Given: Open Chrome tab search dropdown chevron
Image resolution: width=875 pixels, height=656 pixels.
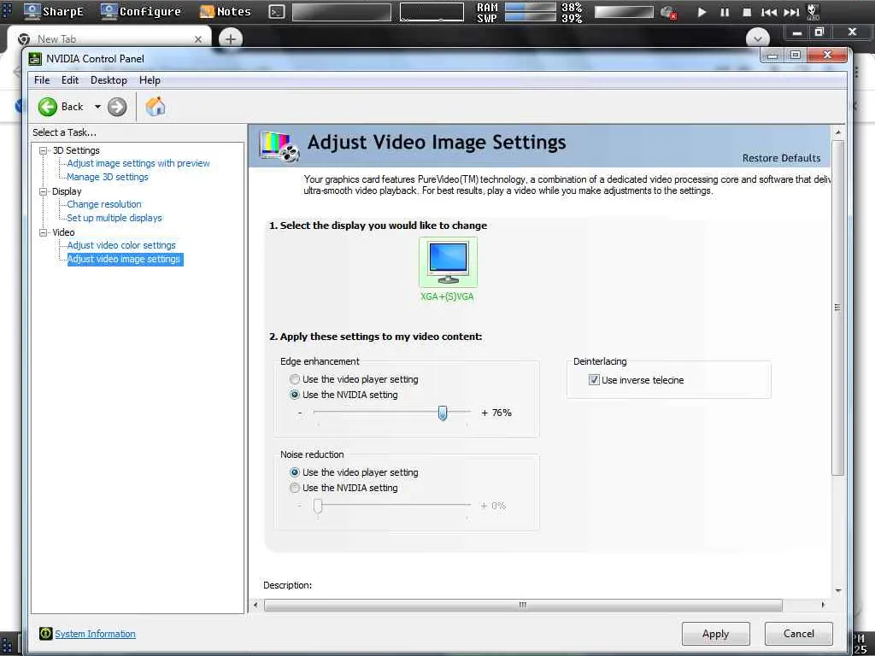Looking at the screenshot, I should [758, 38].
